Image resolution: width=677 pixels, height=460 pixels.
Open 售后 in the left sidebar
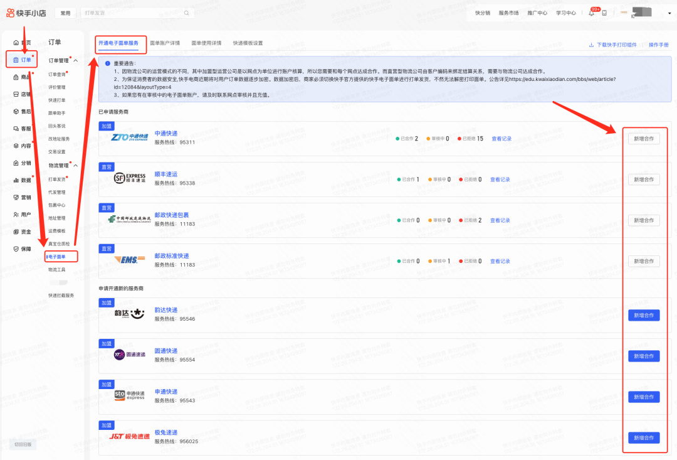click(22, 111)
